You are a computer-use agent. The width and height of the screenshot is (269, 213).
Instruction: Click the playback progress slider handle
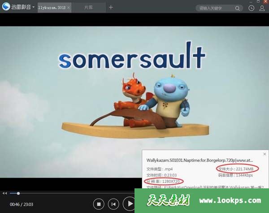pyautogui.click(x=18, y=193)
